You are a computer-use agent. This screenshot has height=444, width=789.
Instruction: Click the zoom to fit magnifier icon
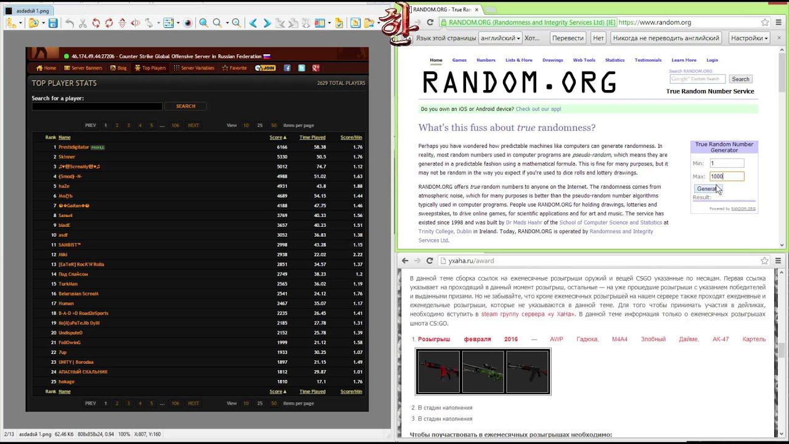pyautogui.click(x=236, y=23)
